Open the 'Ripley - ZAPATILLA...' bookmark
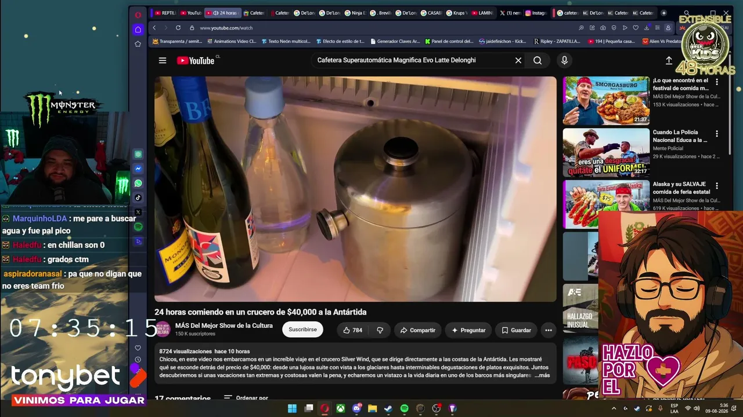 click(x=556, y=41)
